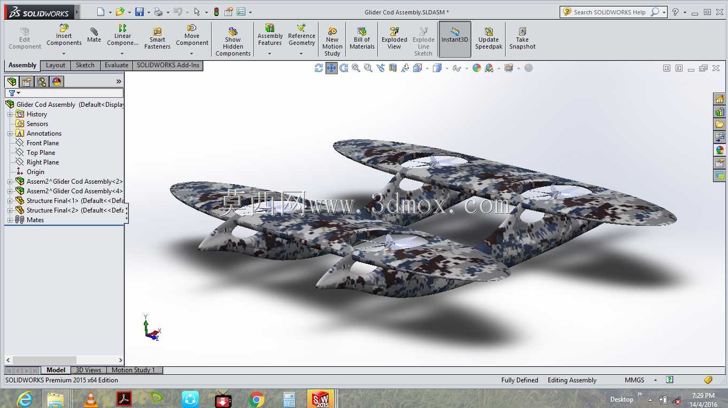Expand the Annotations tree node

pos(10,134)
